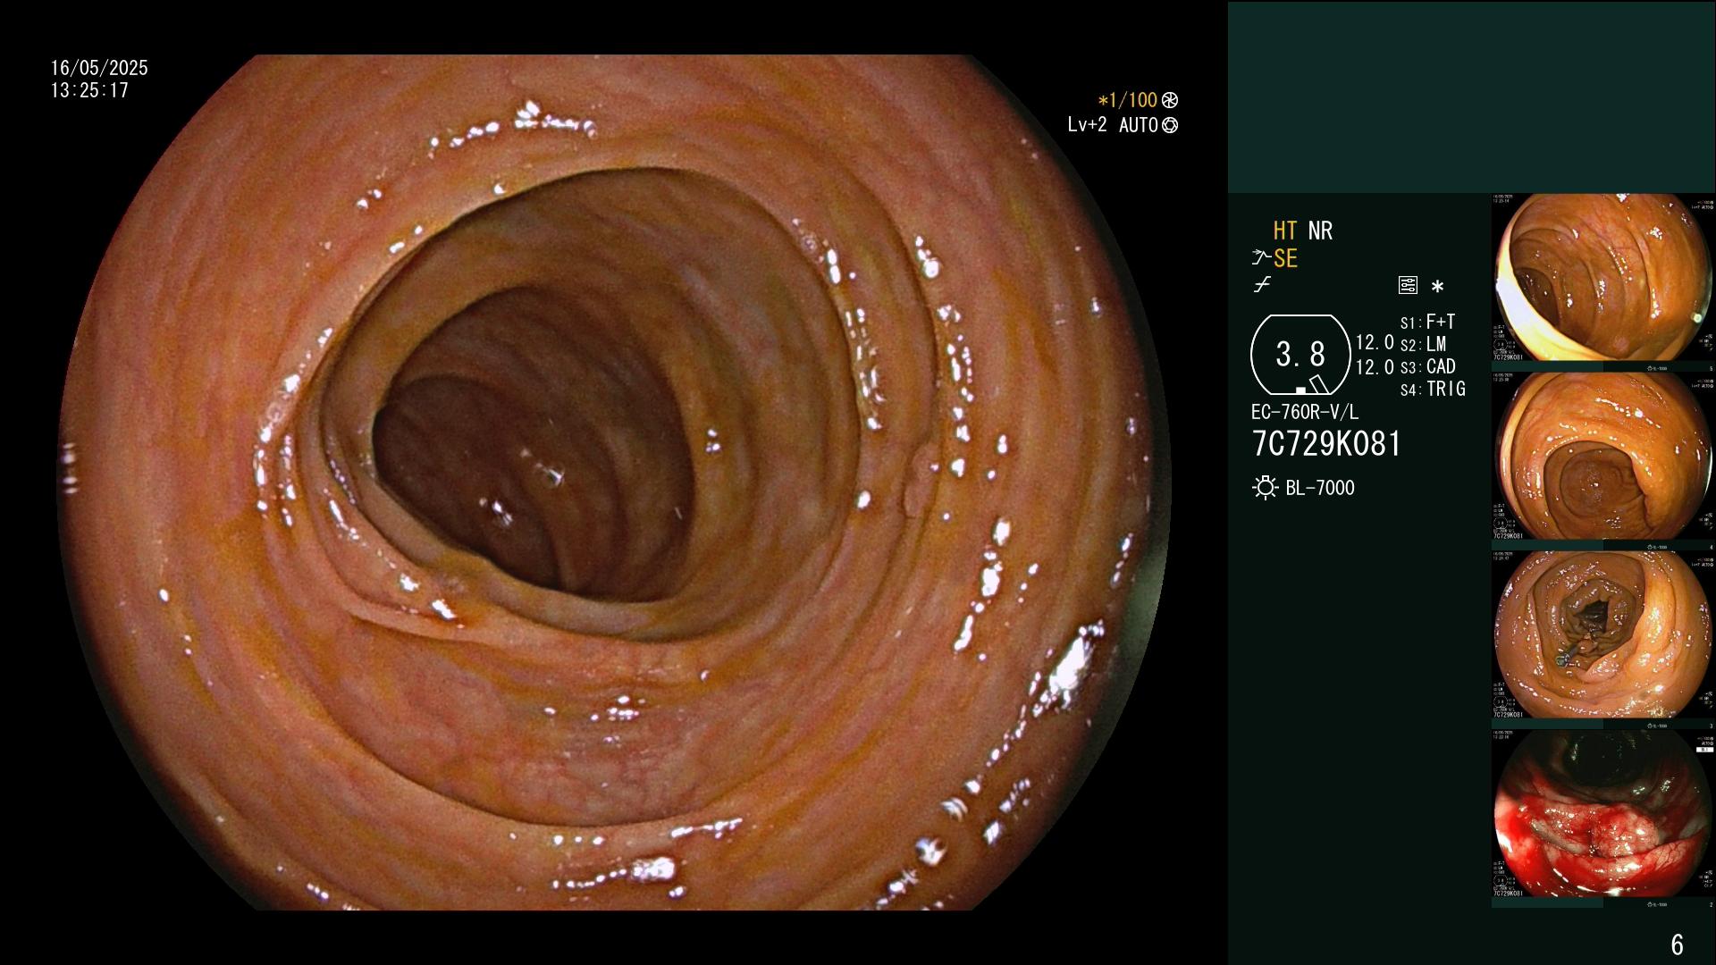Screen dimensions: 1716x965
Task: Click the first 12.0 value
Action: (x=1375, y=343)
